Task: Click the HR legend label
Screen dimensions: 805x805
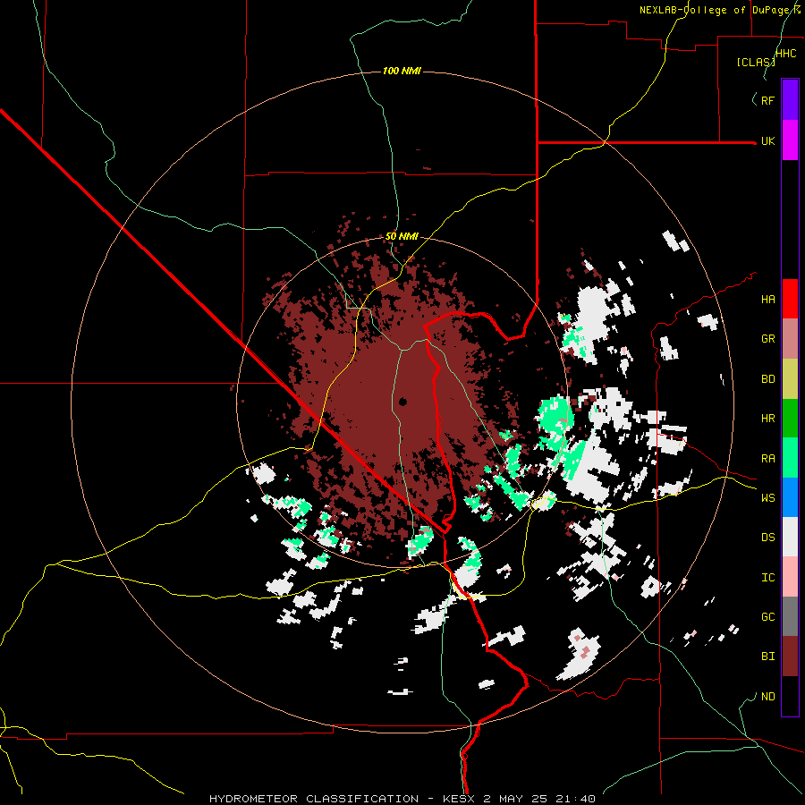Action: [767, 419]
